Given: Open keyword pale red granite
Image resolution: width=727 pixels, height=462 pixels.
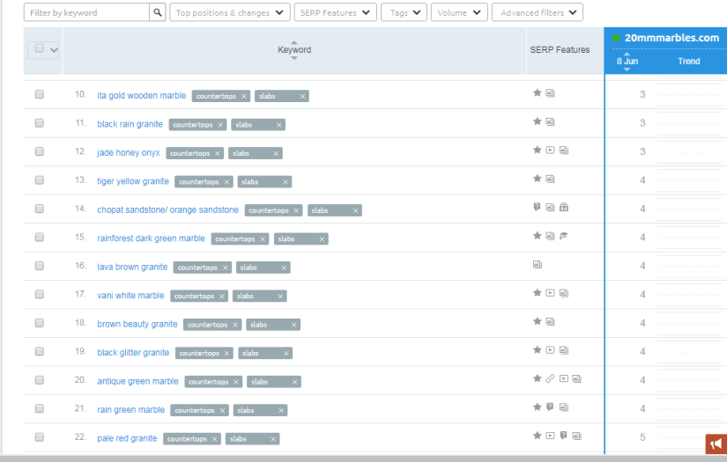Looking at the screenshot, I should point(127,438).
